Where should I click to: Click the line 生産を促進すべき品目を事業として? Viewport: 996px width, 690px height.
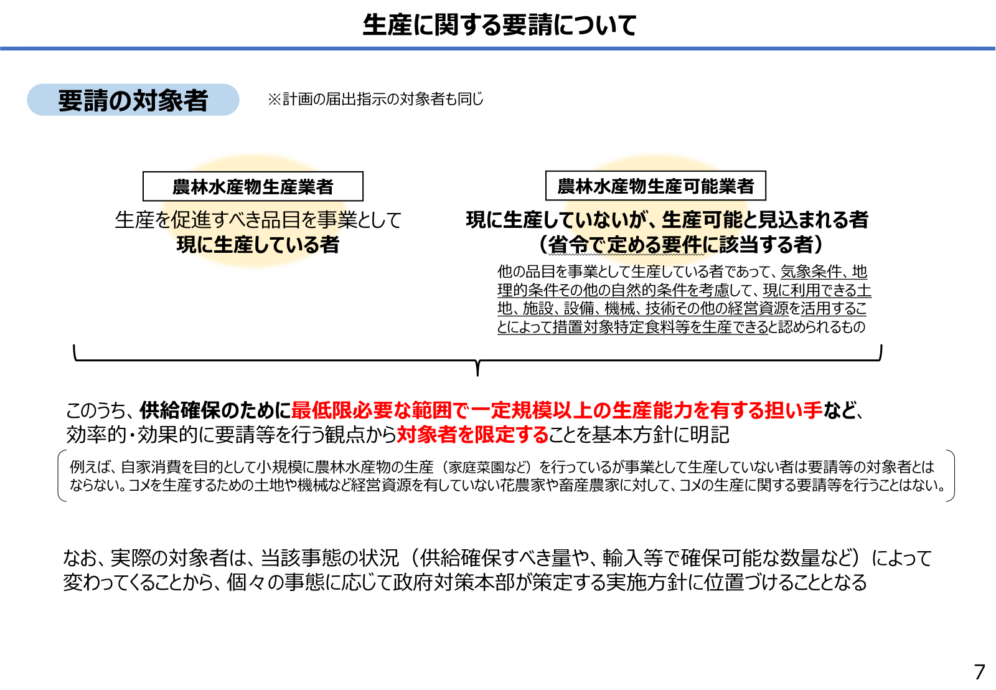click(258, 220)
